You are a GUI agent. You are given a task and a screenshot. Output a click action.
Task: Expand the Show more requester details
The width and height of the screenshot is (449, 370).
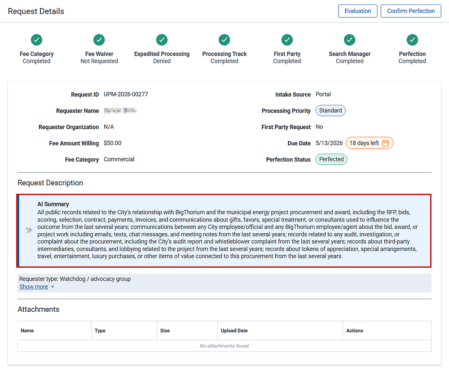(33, 287)
